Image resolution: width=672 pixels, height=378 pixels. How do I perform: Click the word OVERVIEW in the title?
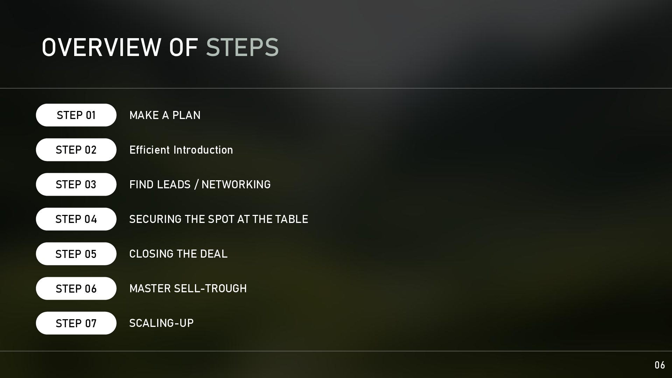101,47
